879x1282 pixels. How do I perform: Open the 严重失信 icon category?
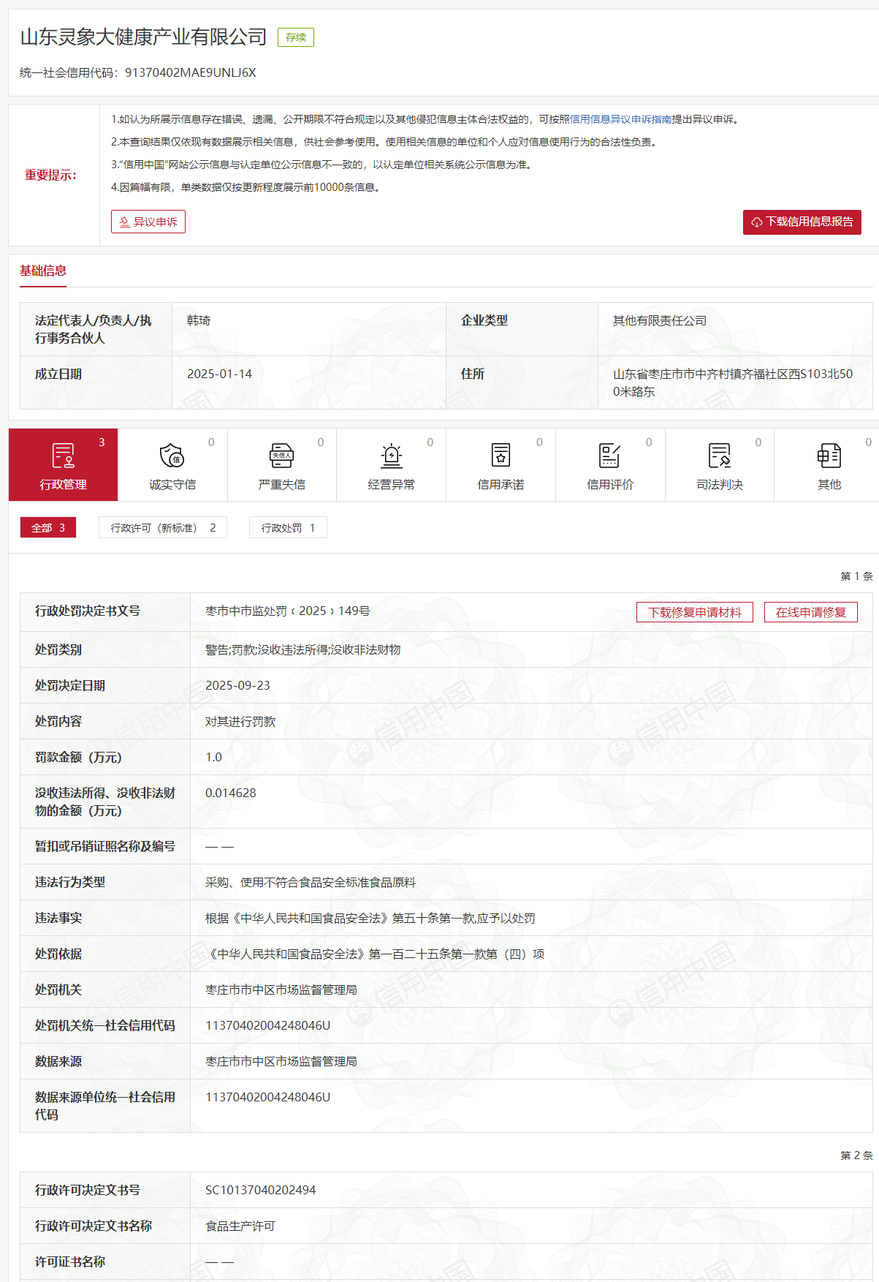coord(281,456)
